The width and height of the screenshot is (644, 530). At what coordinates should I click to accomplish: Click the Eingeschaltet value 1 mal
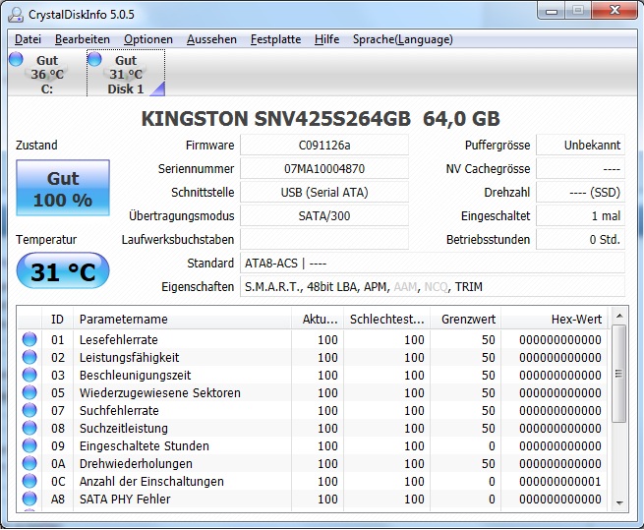[580, 216]
